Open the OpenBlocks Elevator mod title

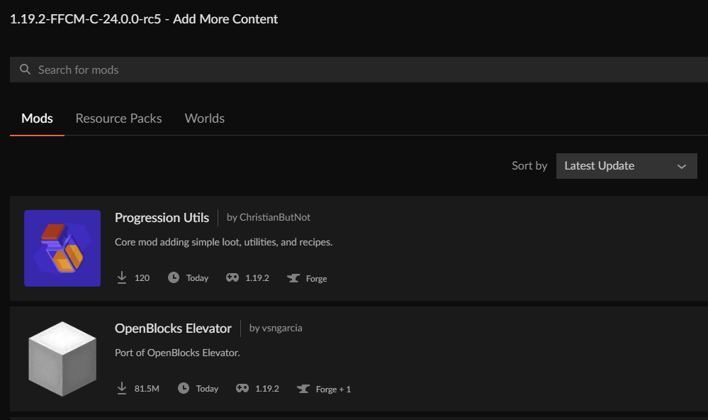coord(173,328)
